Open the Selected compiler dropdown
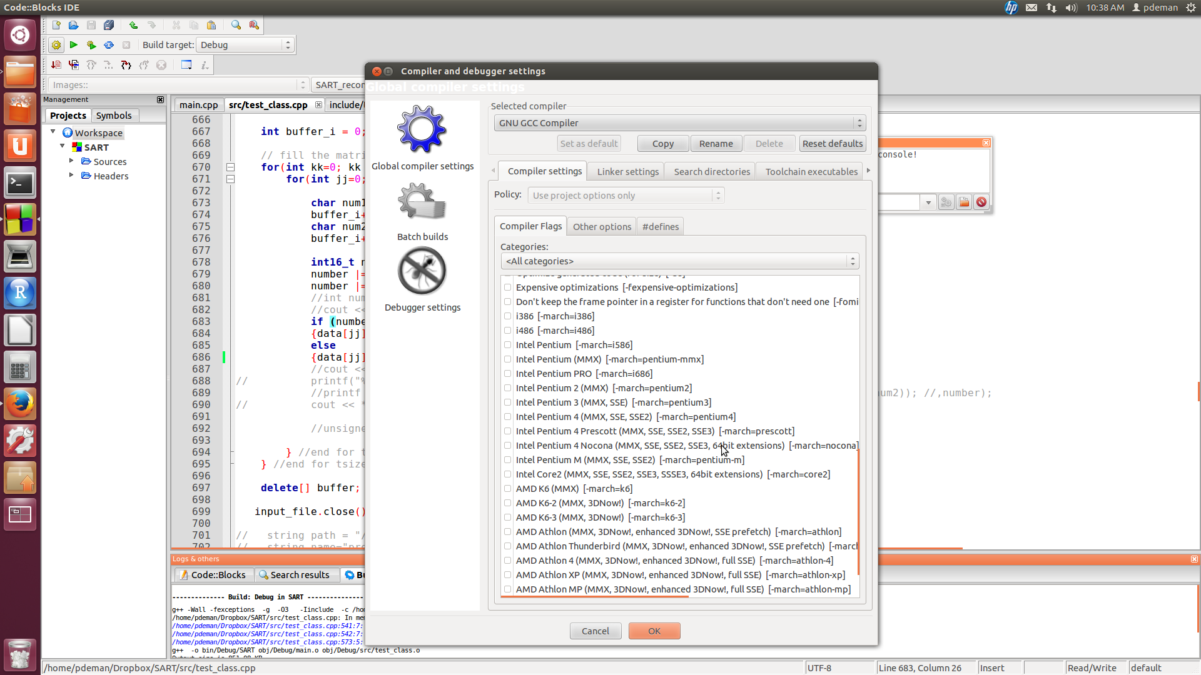 point(679,123)
